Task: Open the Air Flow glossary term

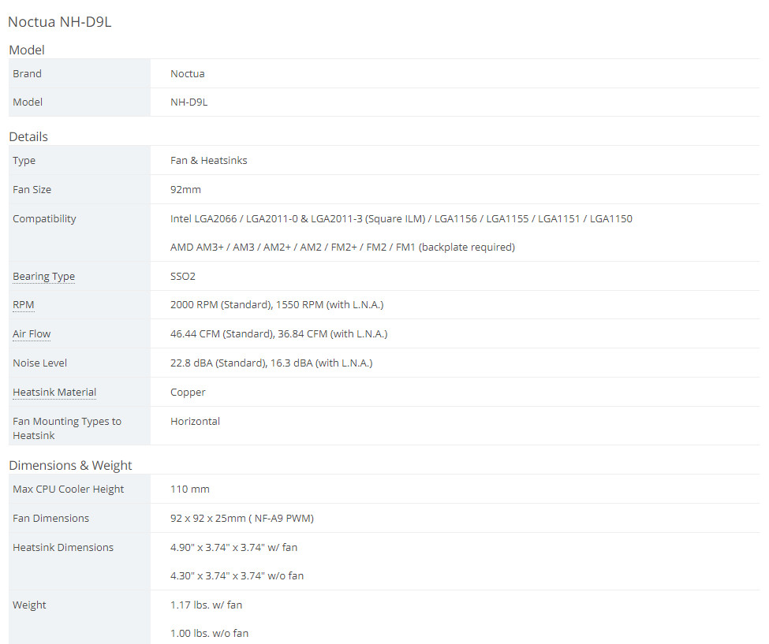Action: click(32, 334)
